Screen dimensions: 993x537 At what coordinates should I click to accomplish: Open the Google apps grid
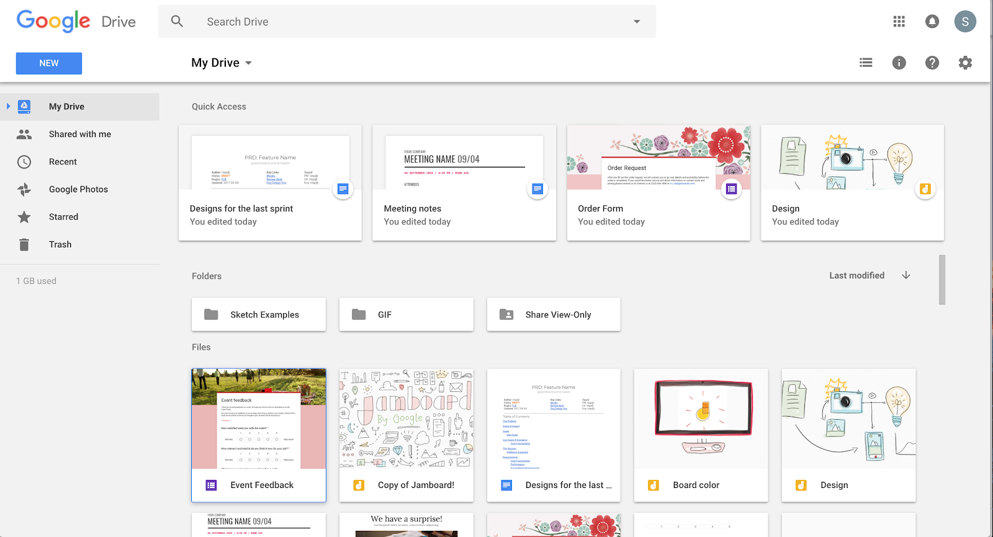899,22
